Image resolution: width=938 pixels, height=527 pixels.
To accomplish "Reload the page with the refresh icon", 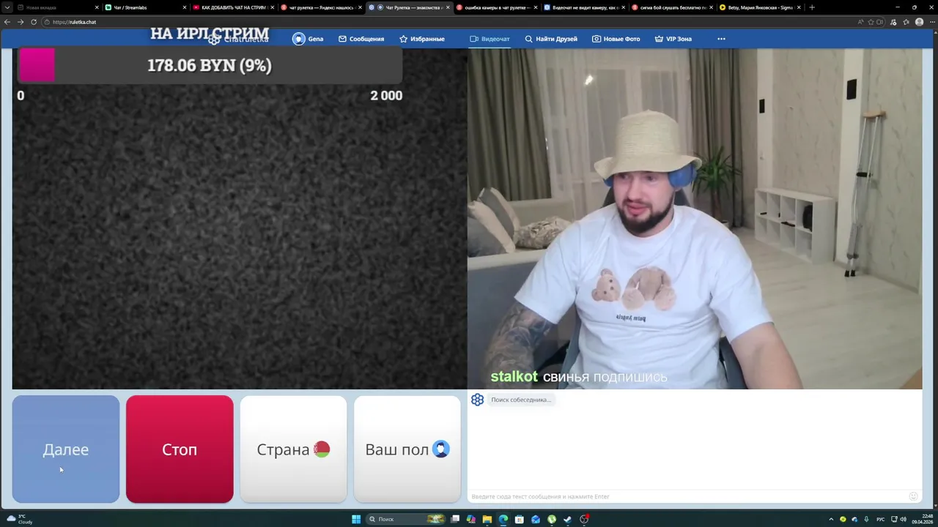I will pyautogui.click(x=34, y=22).
